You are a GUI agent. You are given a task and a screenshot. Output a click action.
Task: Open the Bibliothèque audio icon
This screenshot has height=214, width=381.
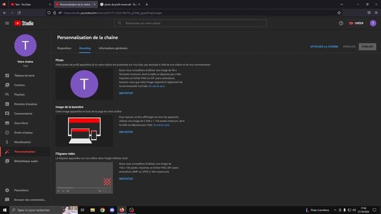click(7, 161)
